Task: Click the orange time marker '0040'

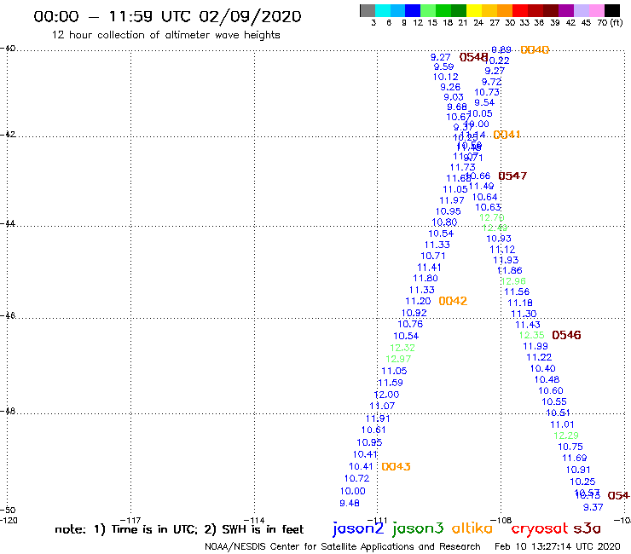Action: coord(535,50)
